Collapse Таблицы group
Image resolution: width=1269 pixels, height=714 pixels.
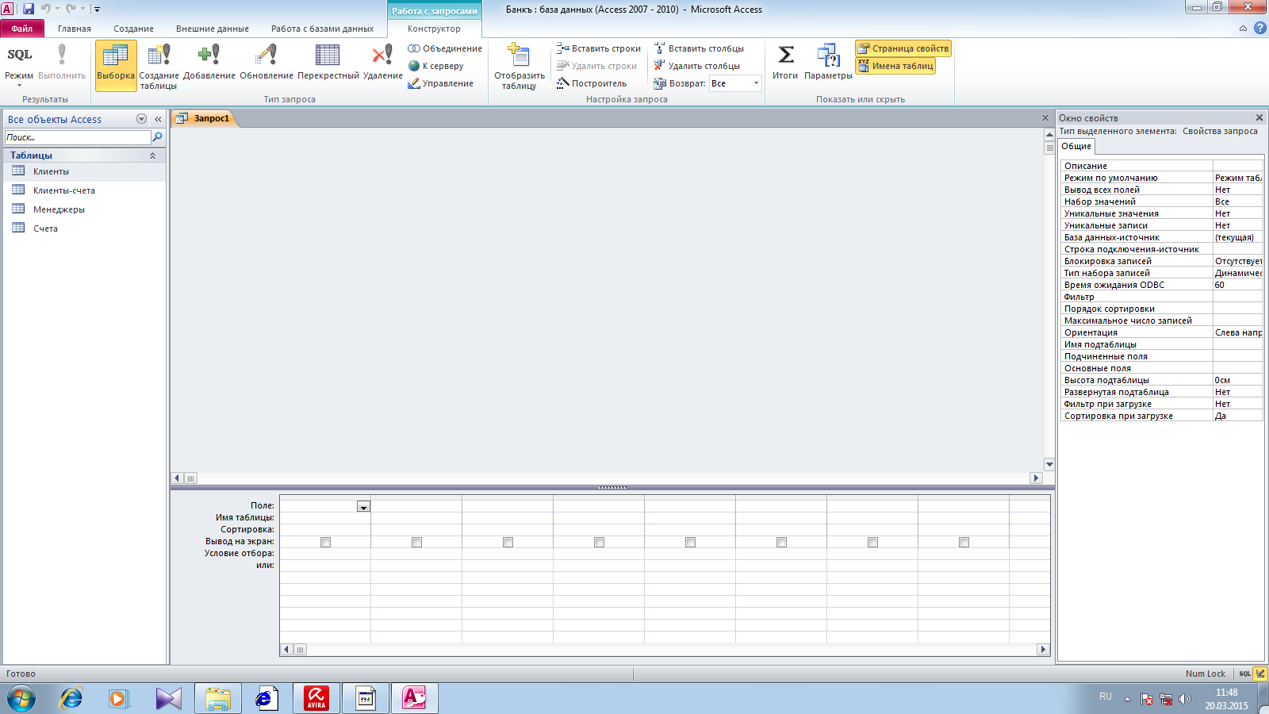152,155
